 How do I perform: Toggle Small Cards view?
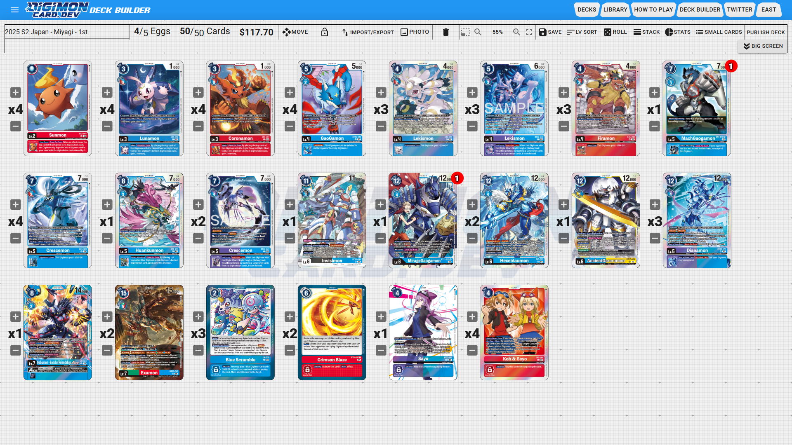click(x=719, y=32)
